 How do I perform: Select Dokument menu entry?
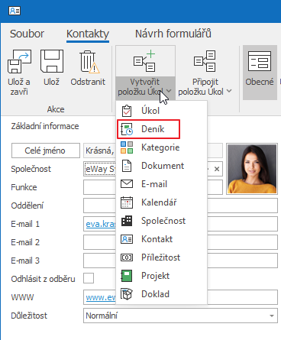[162, 166]
